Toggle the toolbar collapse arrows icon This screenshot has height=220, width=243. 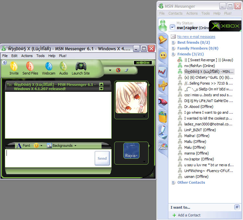pyautogui.click(x=4, y=63)
